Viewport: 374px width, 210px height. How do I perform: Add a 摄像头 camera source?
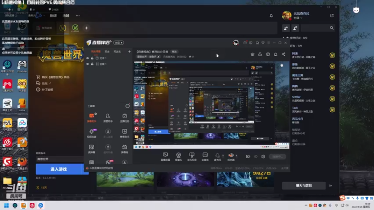(x=179, y=157)
